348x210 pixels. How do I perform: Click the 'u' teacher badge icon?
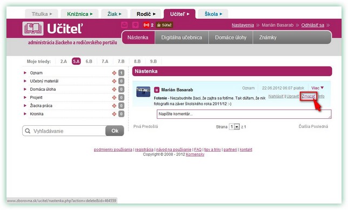tap(157, 90)
